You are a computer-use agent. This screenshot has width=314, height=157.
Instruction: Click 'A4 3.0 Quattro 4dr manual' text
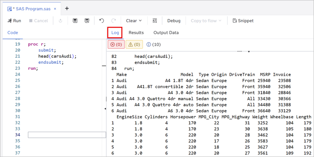click(161, 99)
